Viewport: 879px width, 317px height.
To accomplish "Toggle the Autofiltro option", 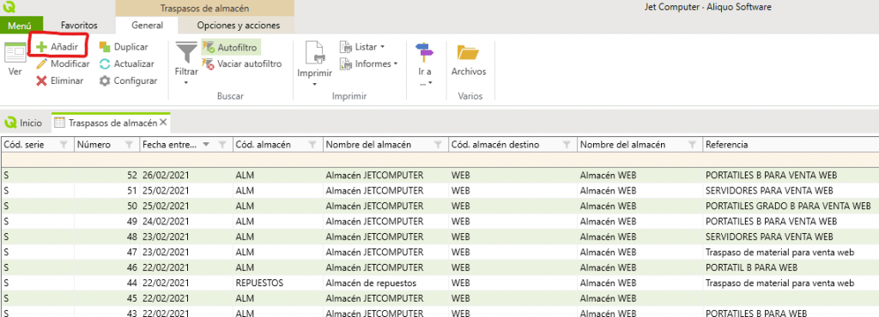I will click(230, 47).
